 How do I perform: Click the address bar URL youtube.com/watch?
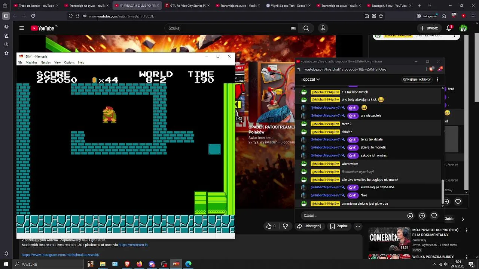pyautogui.click(x=122, y=16)
